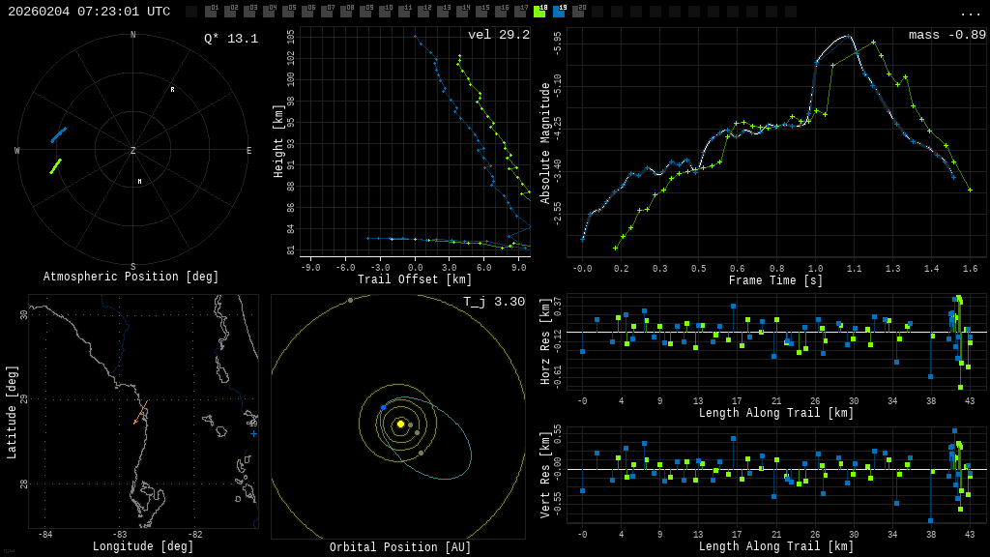Click the orange meteor trail on the map
This screenshot has height=557, width=990.
[x=141, y=412]
